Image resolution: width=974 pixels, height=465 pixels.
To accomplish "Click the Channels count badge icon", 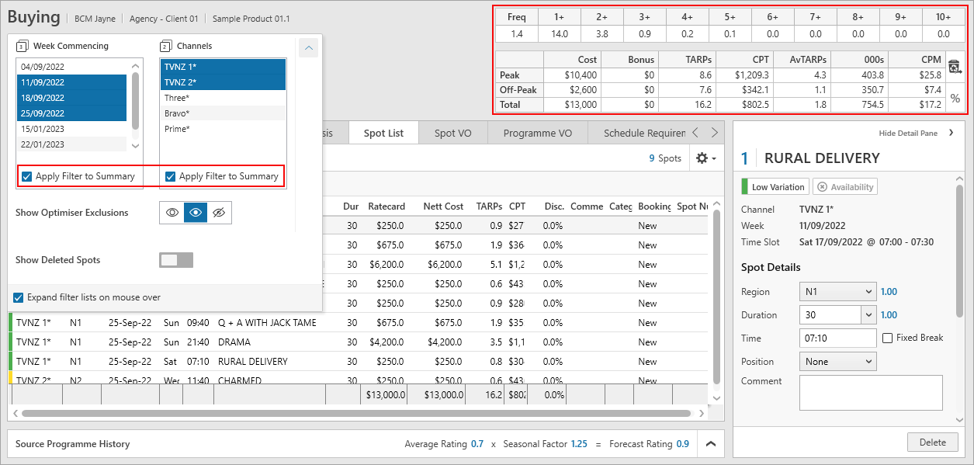I will (x=165, y=46).
